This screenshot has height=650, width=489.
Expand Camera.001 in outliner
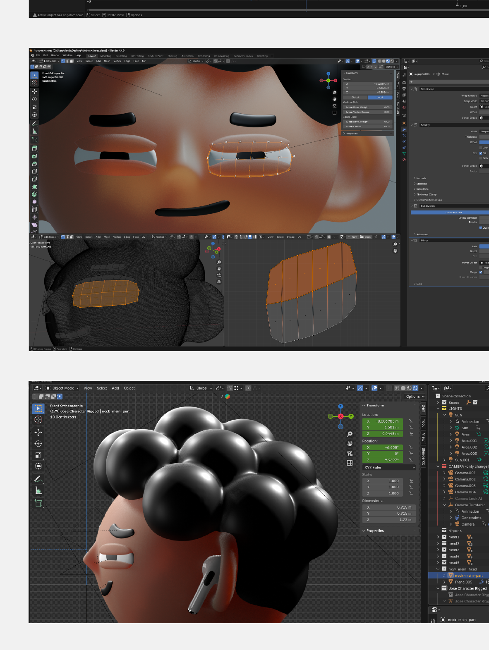point(445,473)
